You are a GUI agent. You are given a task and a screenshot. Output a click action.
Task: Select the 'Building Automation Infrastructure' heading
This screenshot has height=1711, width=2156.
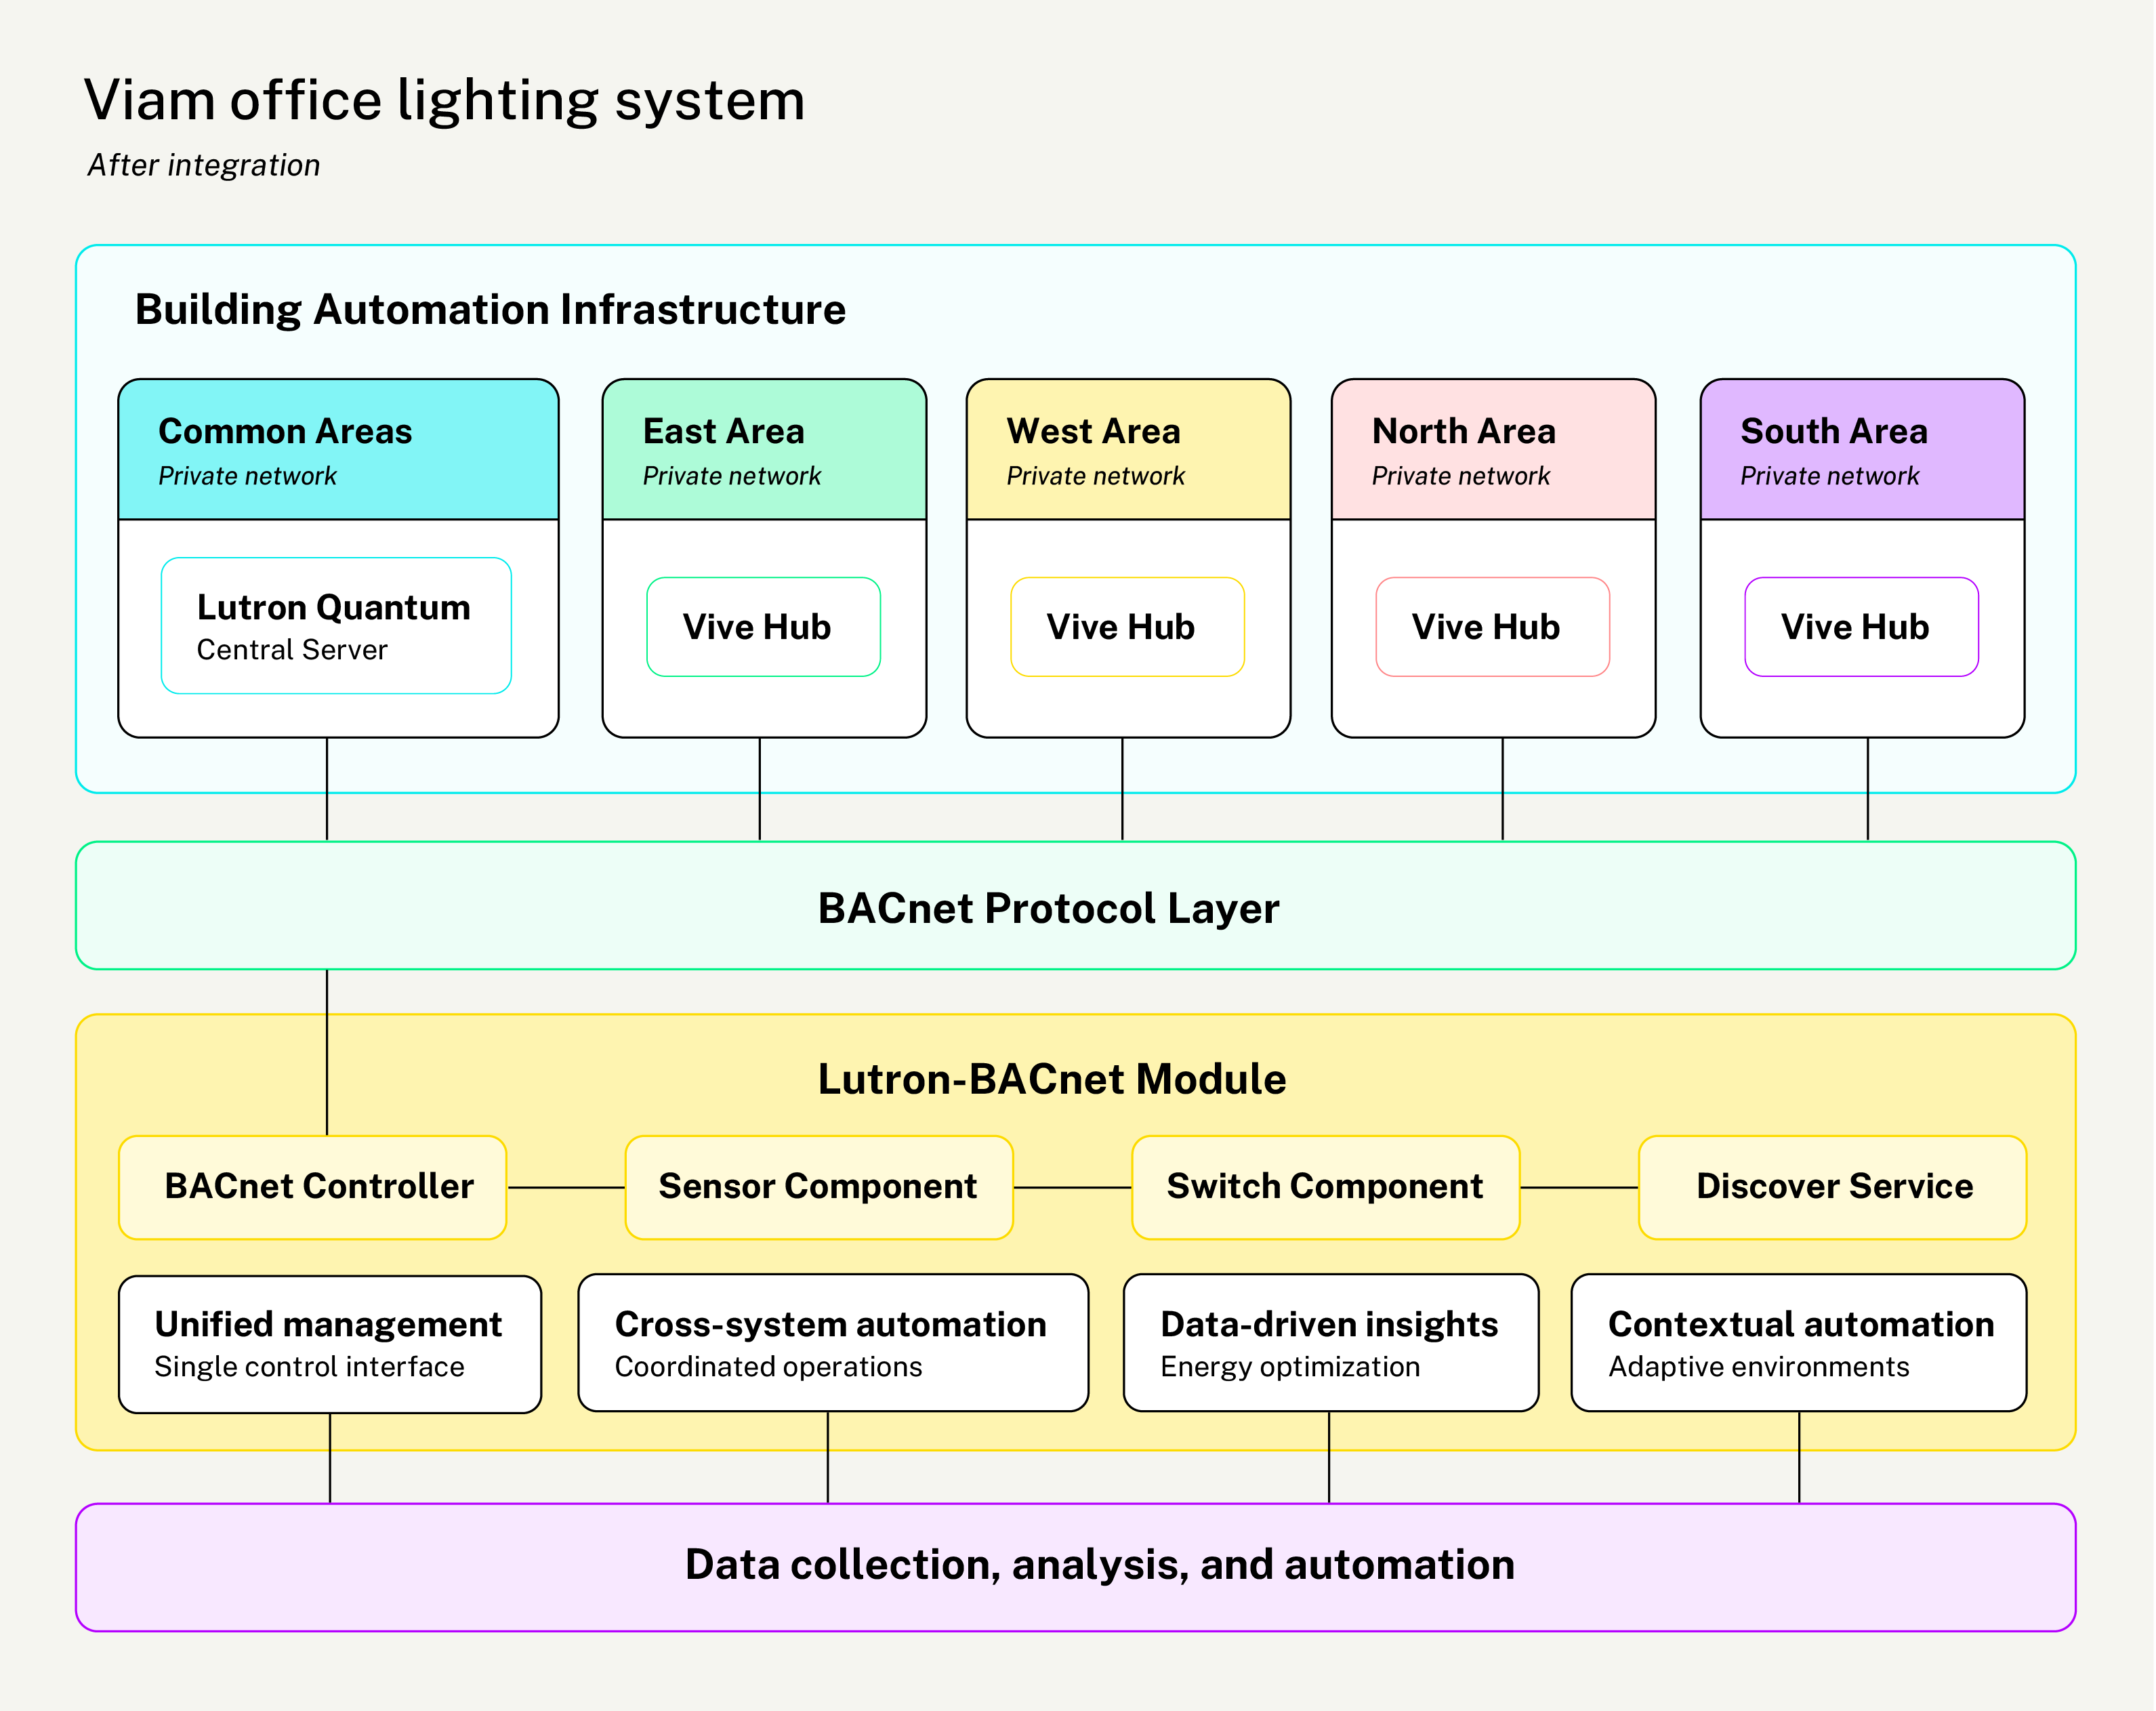[490, 310]
